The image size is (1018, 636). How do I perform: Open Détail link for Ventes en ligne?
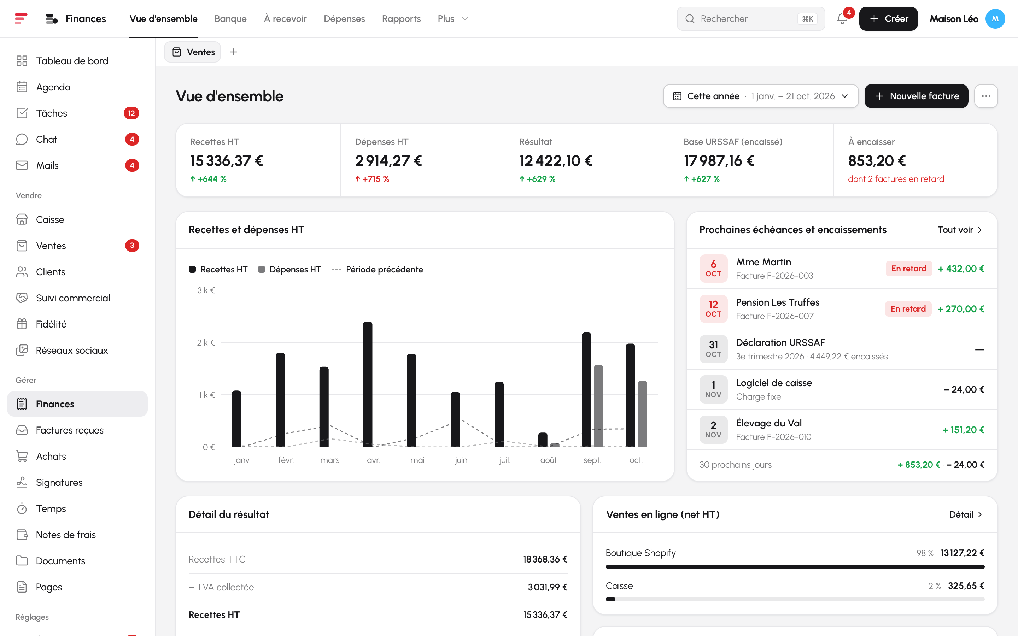coord(966,514)
